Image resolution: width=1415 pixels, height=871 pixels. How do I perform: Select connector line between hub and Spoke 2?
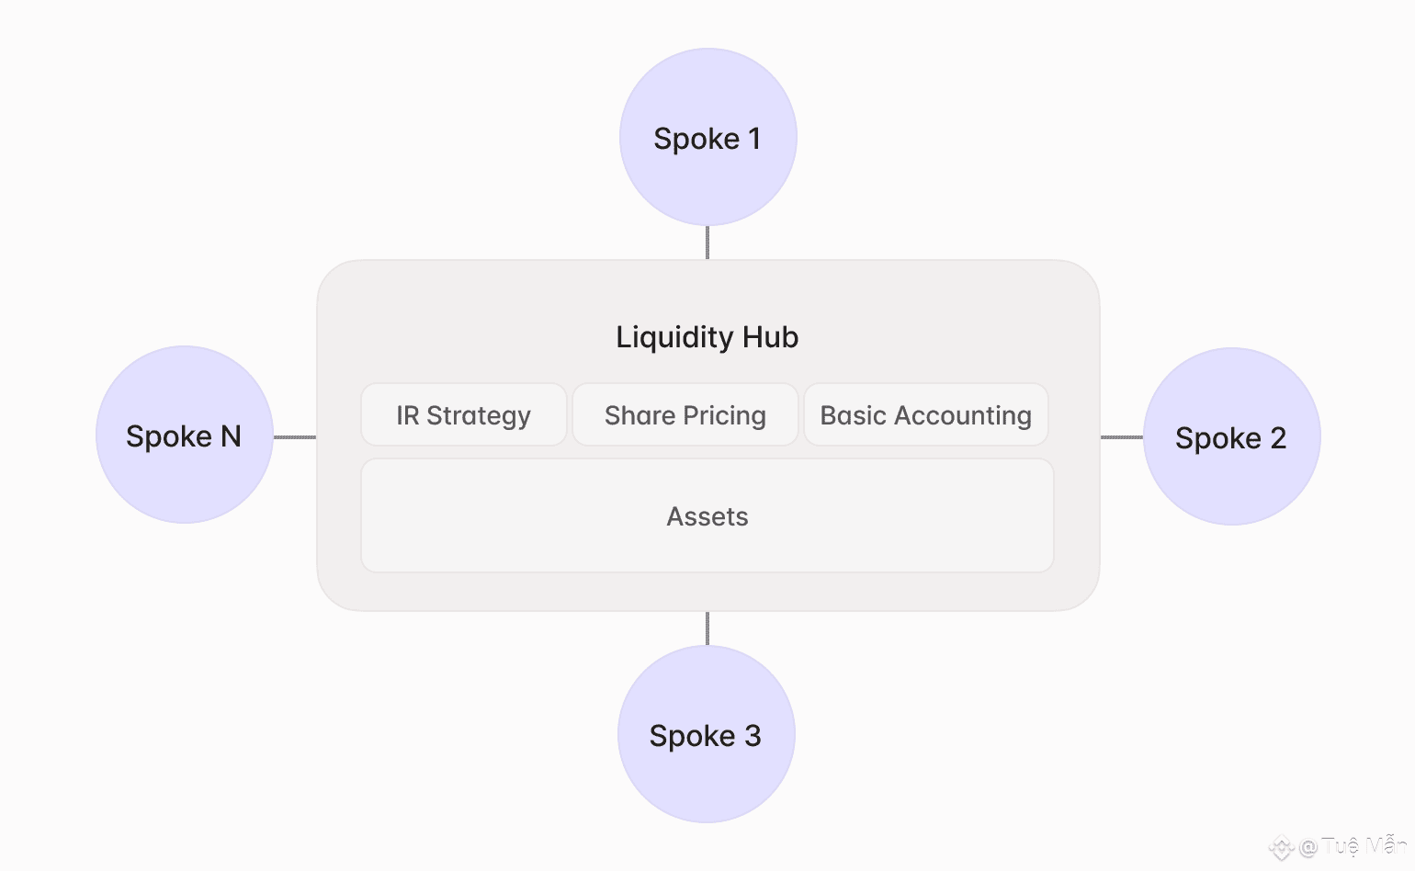coord(1122,437)
